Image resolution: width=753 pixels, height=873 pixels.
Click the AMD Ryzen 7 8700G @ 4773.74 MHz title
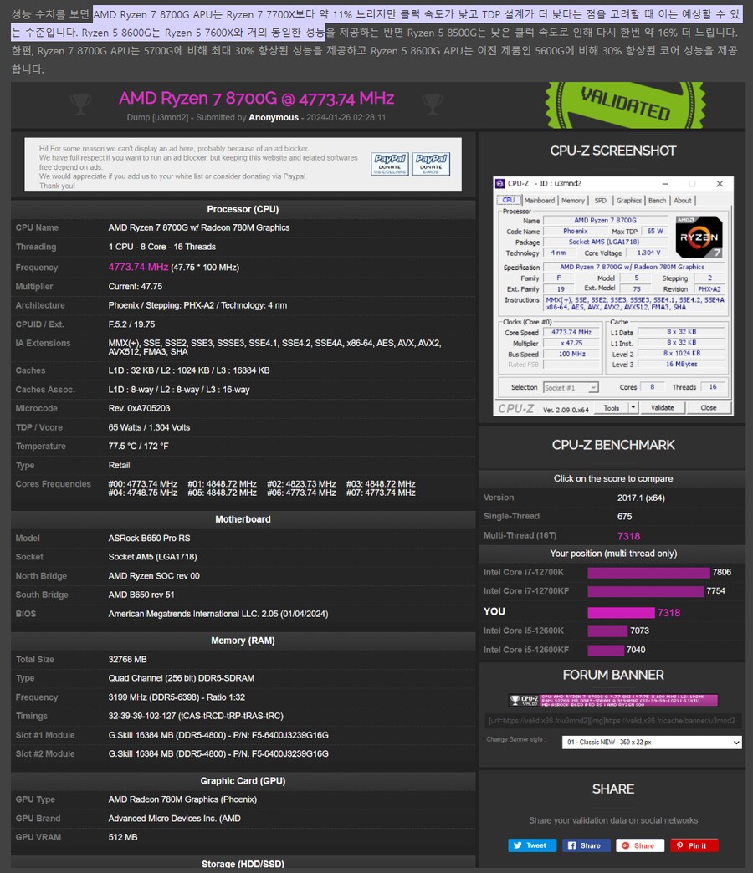coord(256,99)
